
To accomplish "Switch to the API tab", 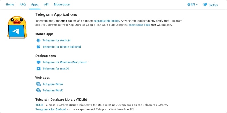I will pos(46,5).
